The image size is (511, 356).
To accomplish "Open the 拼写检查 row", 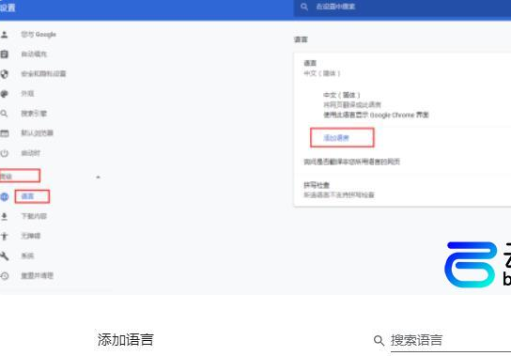I will [402, 190].
